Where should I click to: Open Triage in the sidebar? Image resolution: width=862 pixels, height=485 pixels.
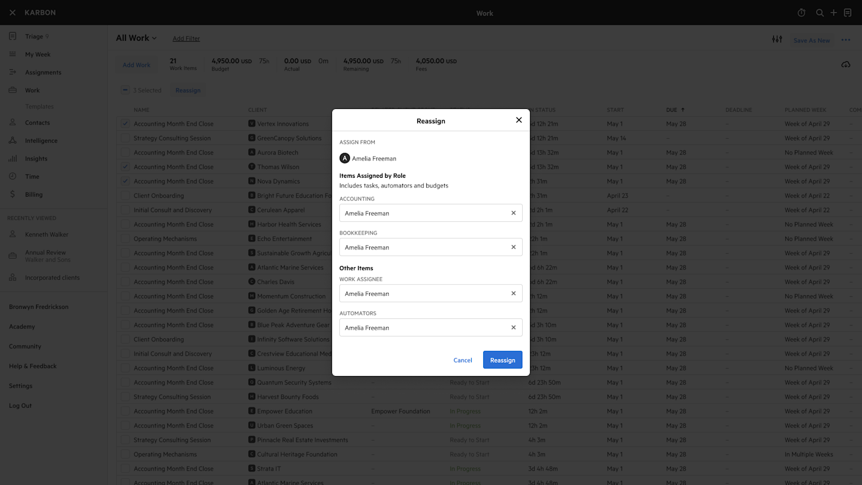click(x=34, y=36)
